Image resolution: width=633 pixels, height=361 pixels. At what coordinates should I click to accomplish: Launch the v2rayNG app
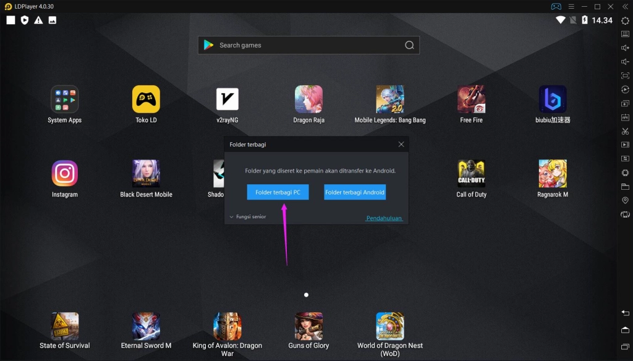coord(227,104)
